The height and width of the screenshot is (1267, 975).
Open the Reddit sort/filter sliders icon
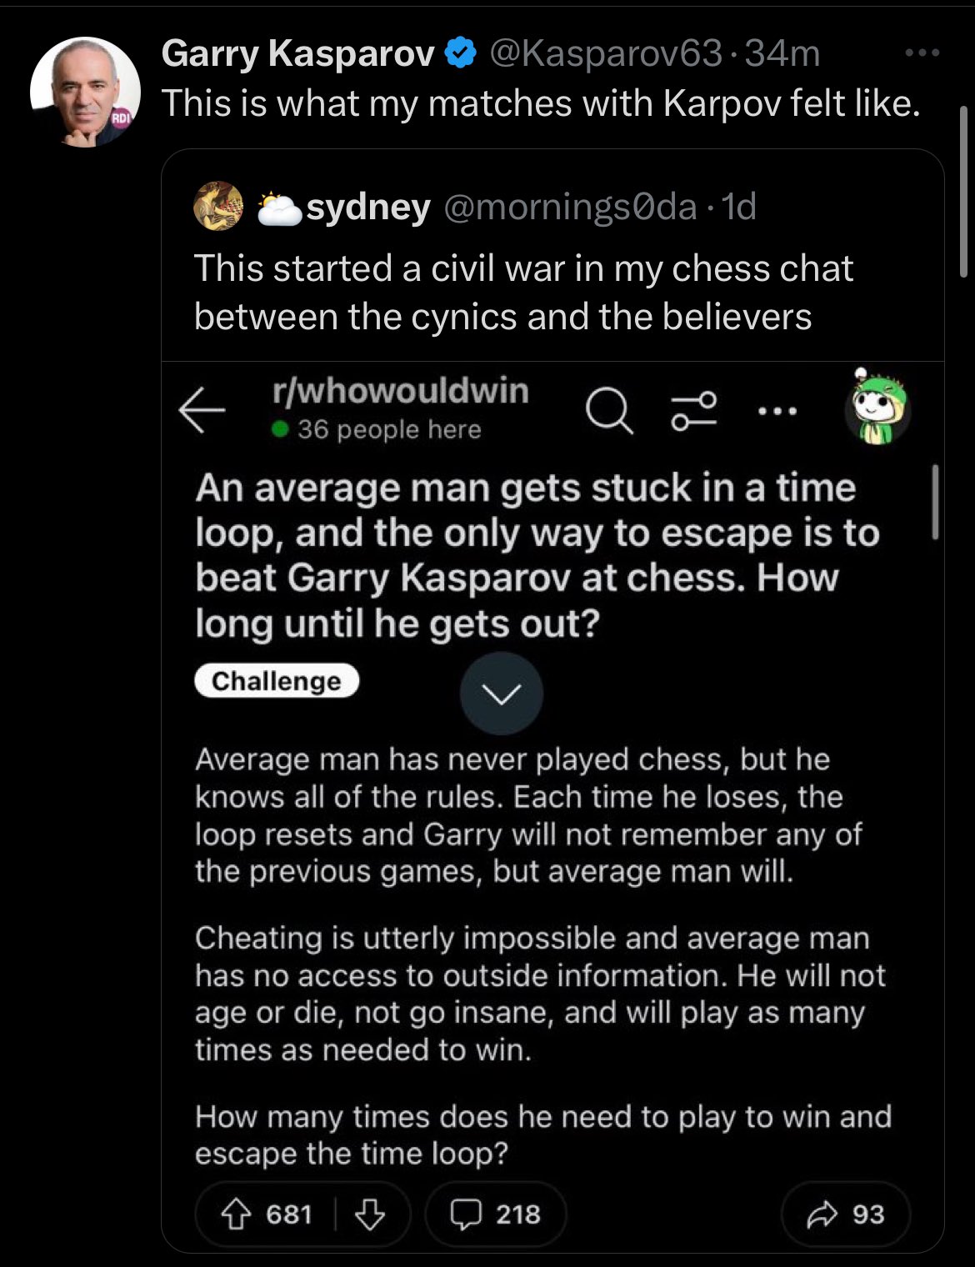coord(695,411)
